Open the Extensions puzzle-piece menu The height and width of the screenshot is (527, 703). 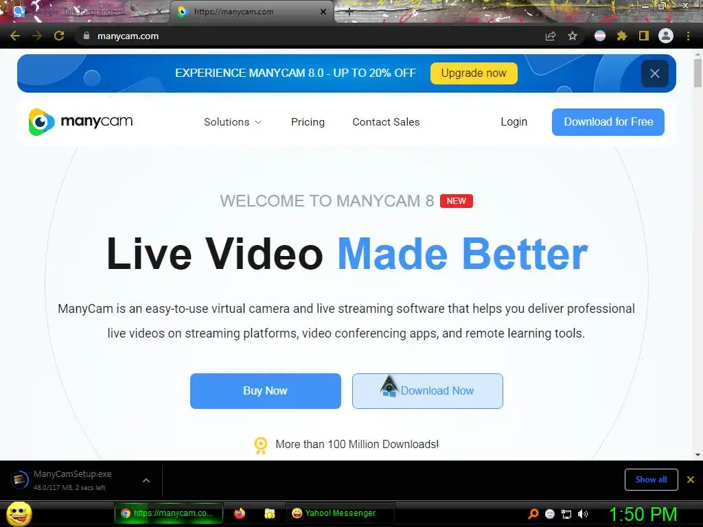pos(622,36)
